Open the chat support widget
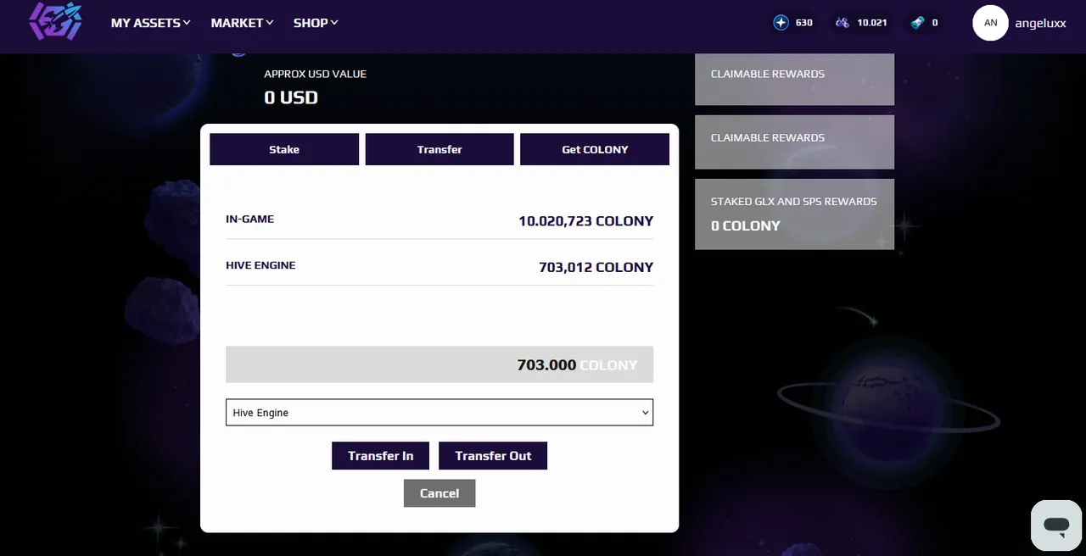This screenshot has height=556, width=1086. 1056,525
